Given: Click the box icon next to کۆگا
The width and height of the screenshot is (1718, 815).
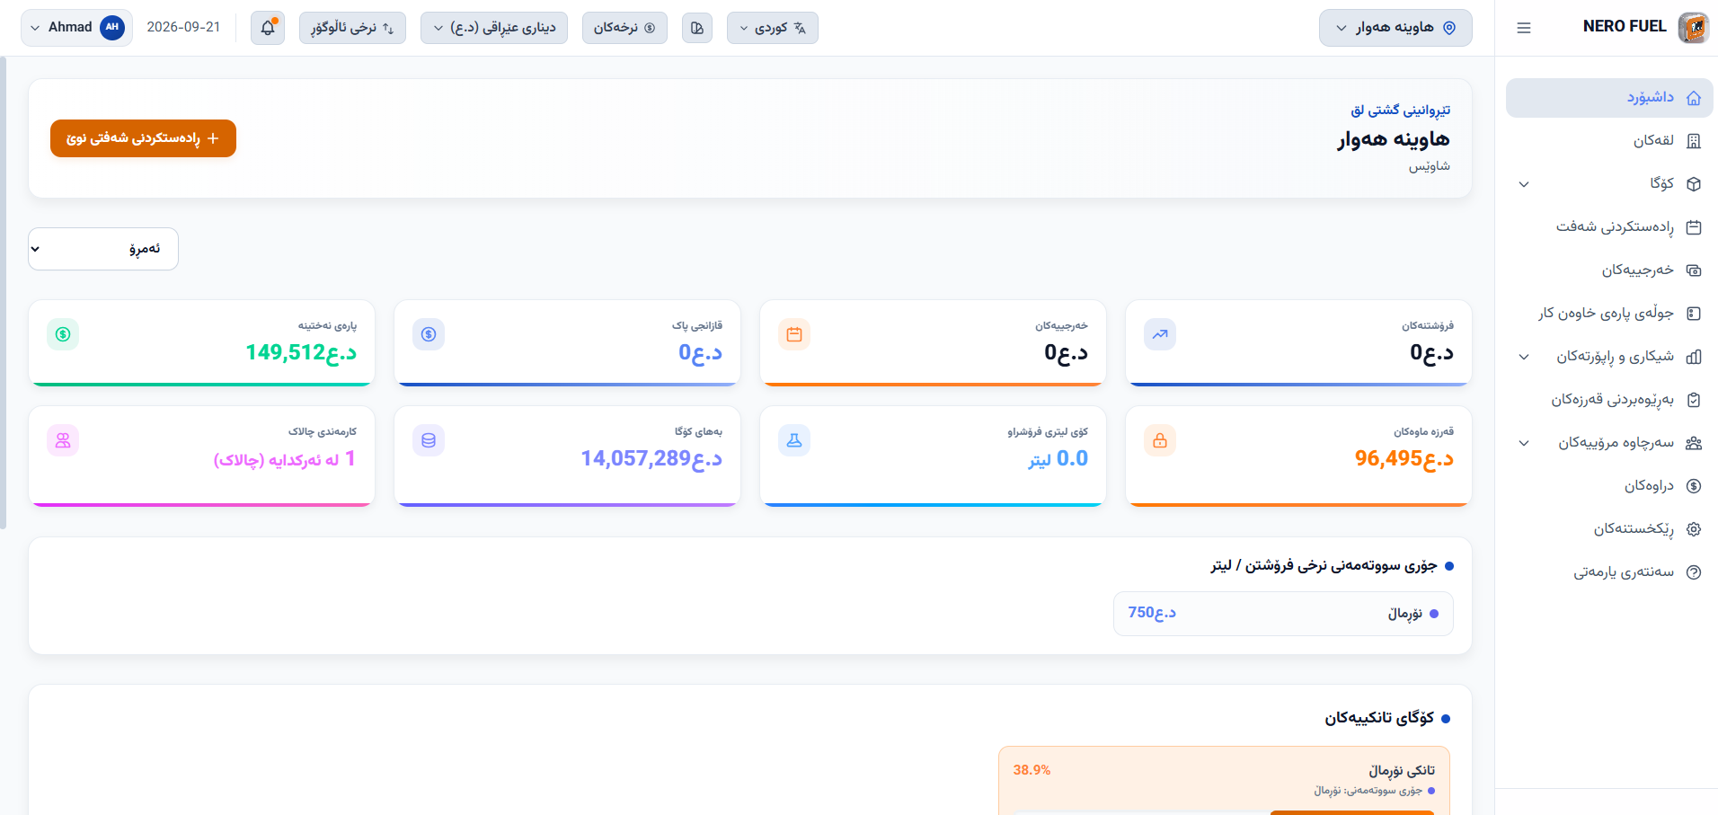Looking at the screenshot, I should (1694, 184).
